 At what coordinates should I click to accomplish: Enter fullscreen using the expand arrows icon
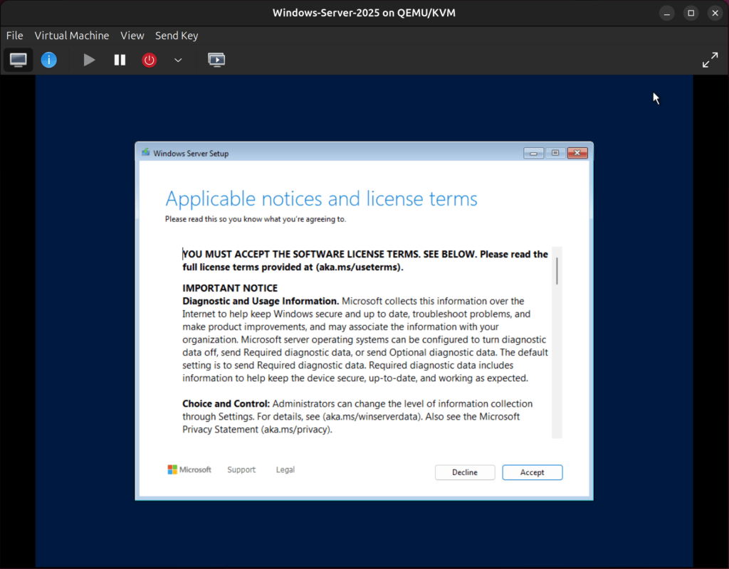click(x=710, y=60)
